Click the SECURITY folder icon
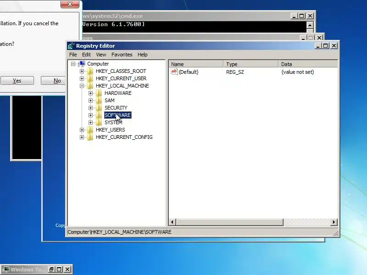This screenshot has width=367, height=275. [x=99, y=108]
